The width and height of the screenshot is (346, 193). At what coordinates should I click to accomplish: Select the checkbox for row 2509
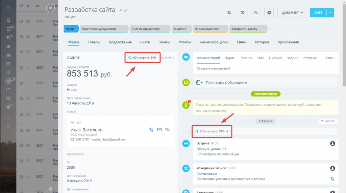point(21,67)
